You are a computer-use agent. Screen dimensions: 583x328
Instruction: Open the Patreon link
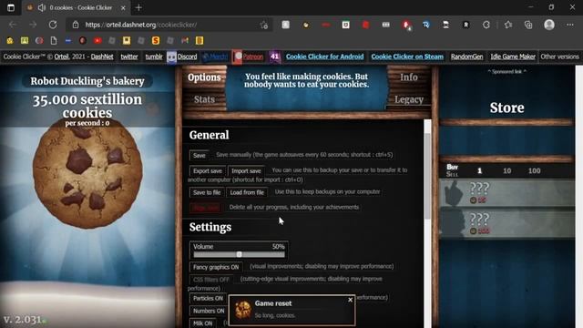tap(253, 56)
